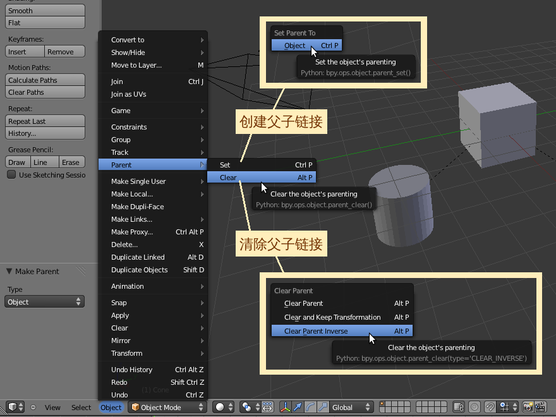Screen dimensions: 556x417
Task: Open the Mirror submenu
Action: 153,341
